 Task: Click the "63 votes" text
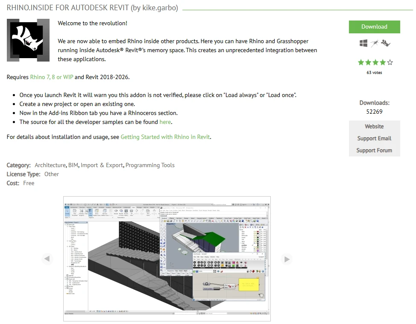point(374,73)
